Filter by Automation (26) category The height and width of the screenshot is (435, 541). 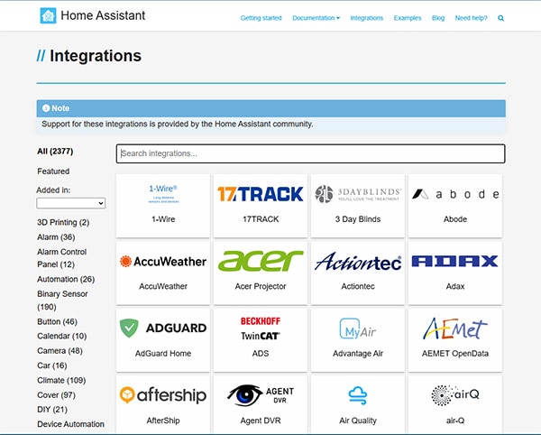(x=66, y=279)
